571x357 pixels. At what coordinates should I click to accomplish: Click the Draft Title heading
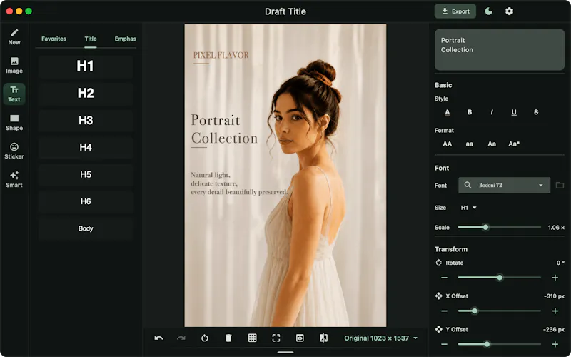point(285,11)
